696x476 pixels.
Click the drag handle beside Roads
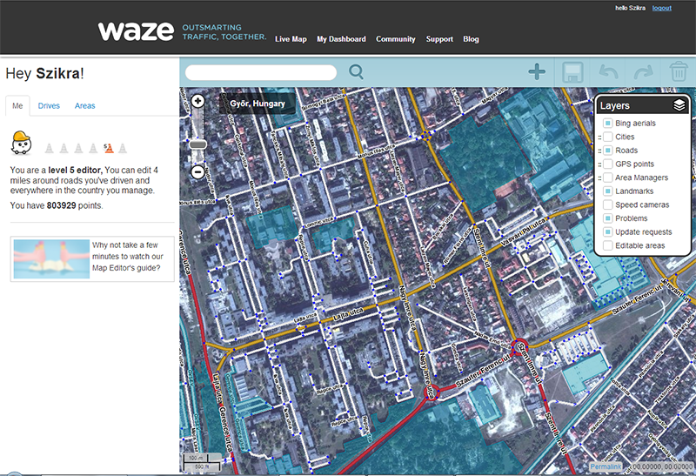click(x=599, y=151)
